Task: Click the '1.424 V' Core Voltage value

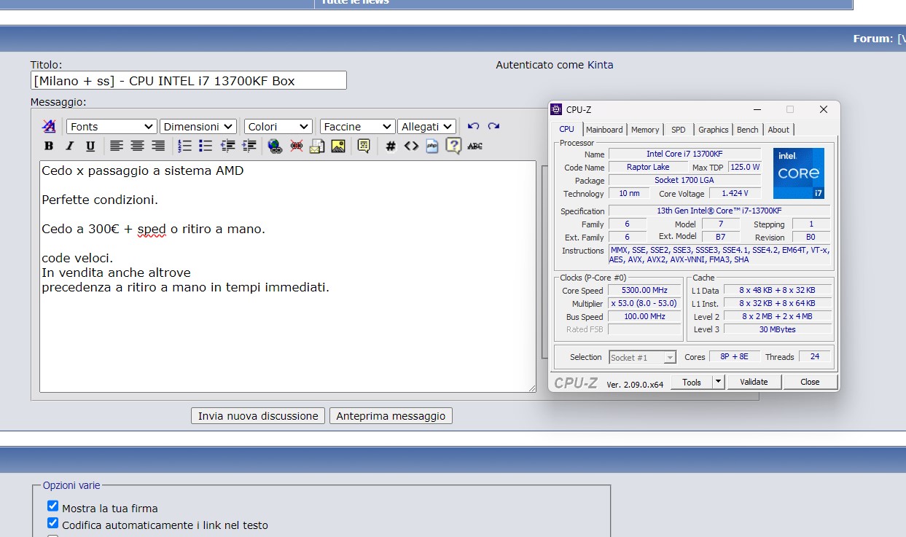Action: tap(734, 193)
